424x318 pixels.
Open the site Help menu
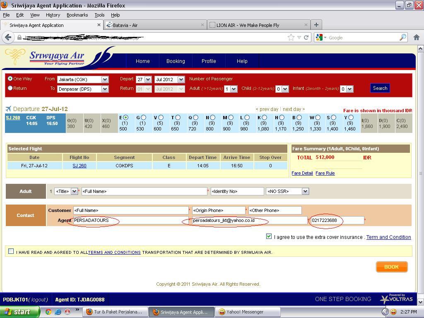242,61
